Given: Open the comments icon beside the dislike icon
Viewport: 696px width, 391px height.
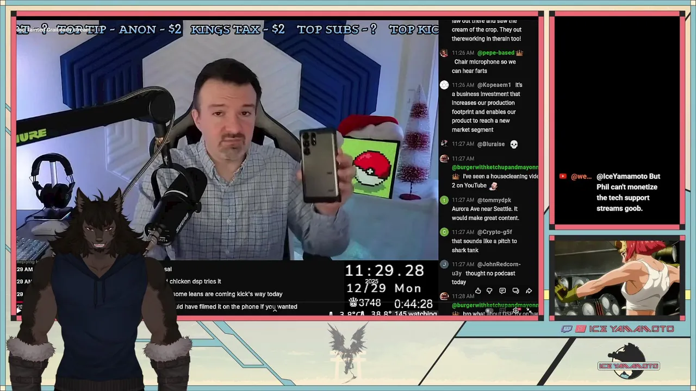Looking at the screenshot, I should pyautogui.click(x=502, y=291).
